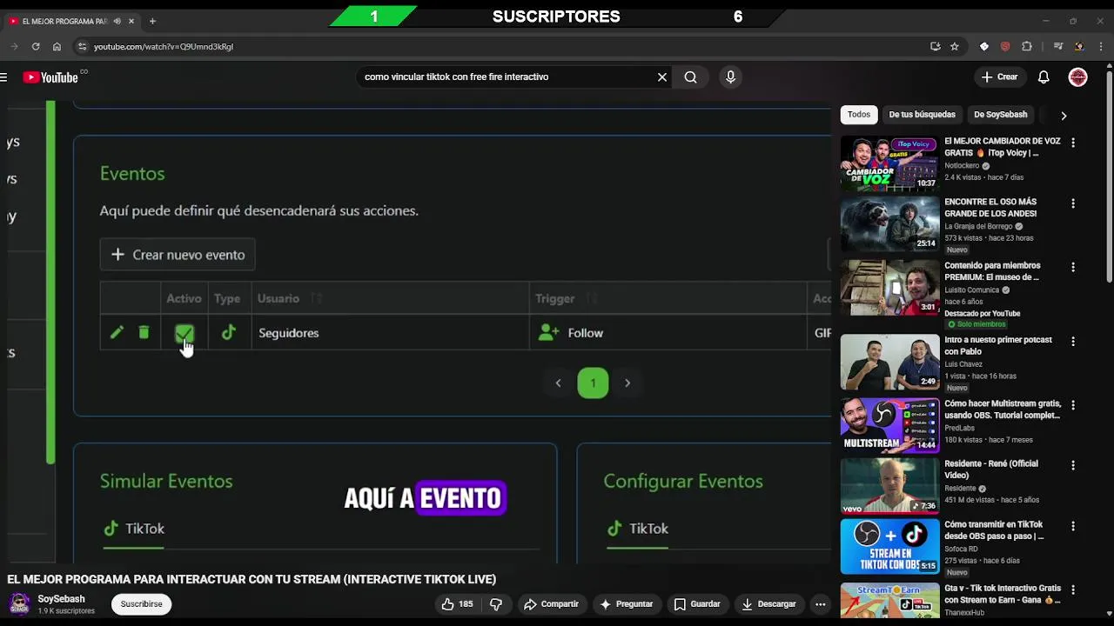
Task: Open the Residente René video thumbnail
Action: tap(889, 487)
